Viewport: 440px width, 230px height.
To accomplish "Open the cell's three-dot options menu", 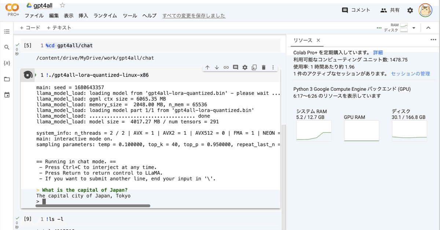I will pyautogui.click(x=272, y=67).
